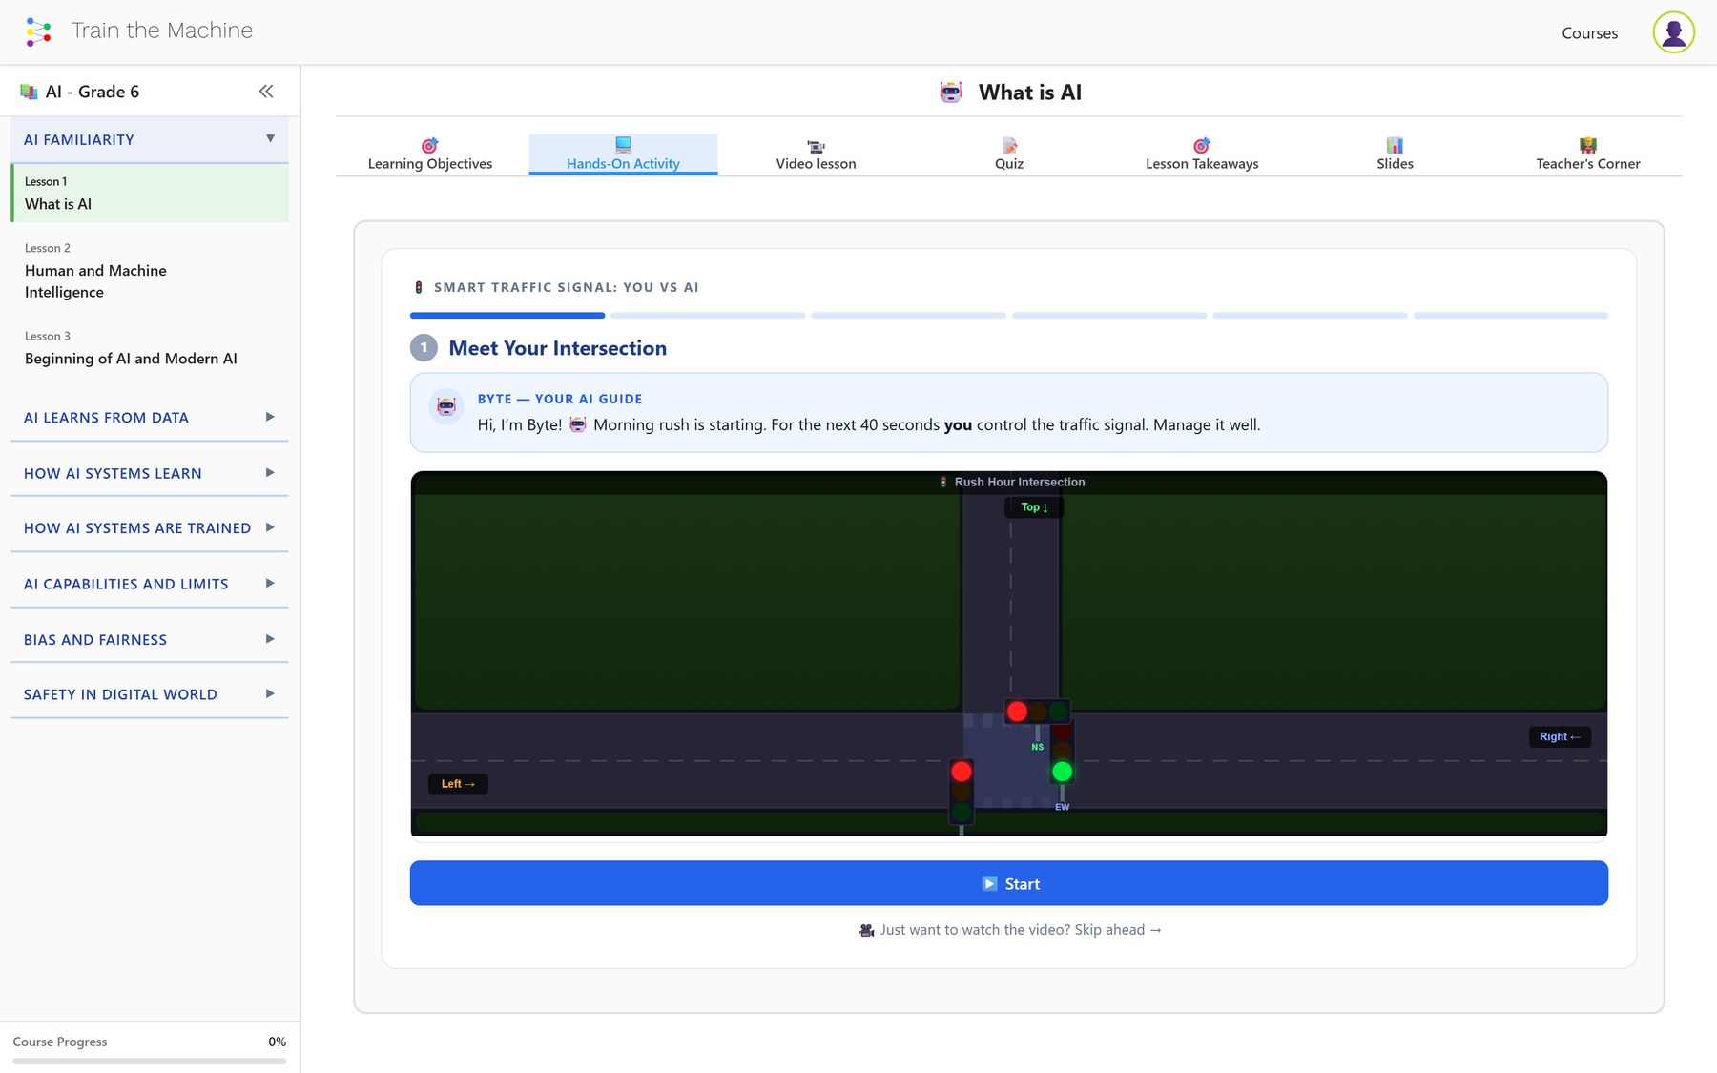The height and width of the screenshot is (1073, 1717).
Task: Click the NS traffic light signal
Action: (1037, 712)
